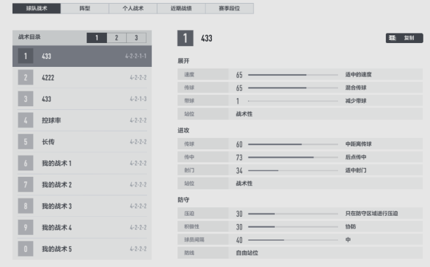Screen dimensions: 430x267
Task: Click the large number 1 badge in tactic header
Action: tap(185, 38)
